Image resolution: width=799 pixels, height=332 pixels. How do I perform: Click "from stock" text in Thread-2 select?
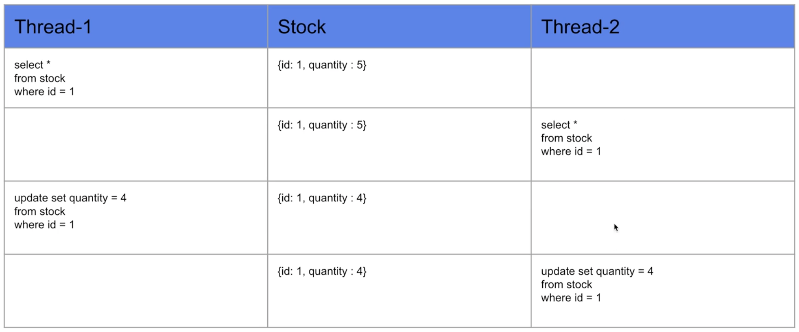coord(566,138)
